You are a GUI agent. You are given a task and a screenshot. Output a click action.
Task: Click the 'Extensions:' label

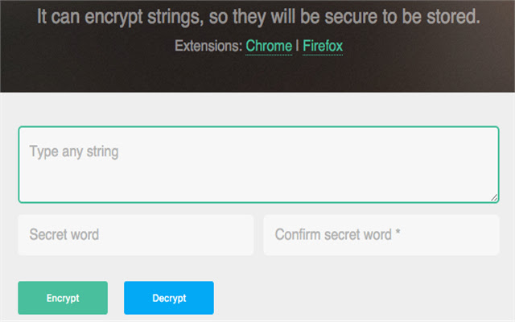point(208,46)
